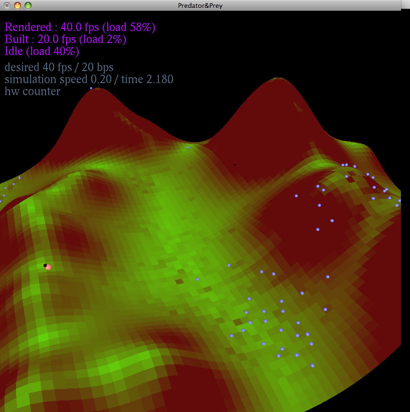Click the 'desired 40 fps / 20 bps' line
The width and height of the screenshot is (410, 412).
[x=59, y=68]
